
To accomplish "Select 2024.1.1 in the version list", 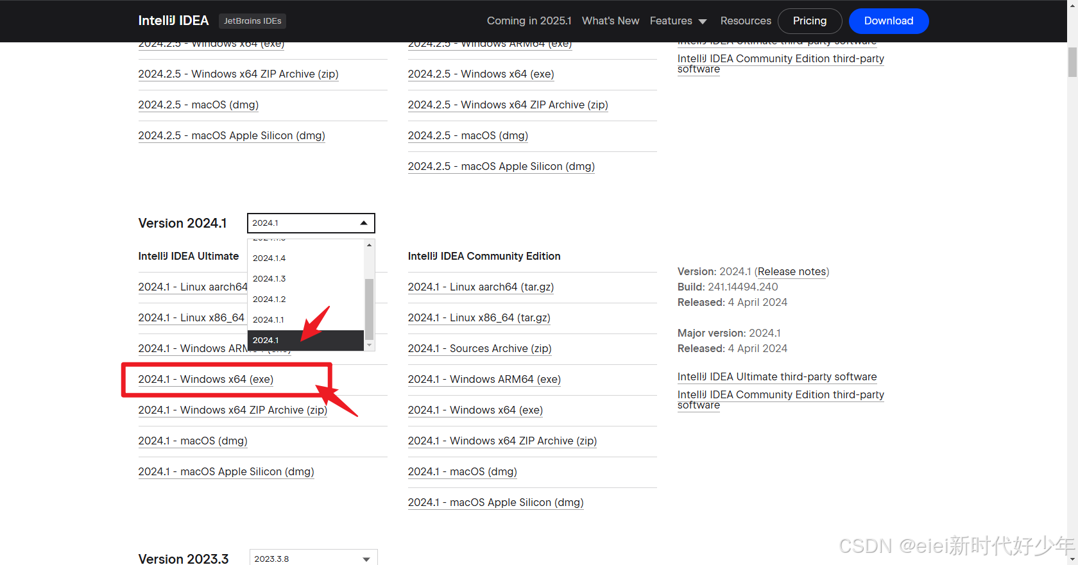I will point(305,319).
